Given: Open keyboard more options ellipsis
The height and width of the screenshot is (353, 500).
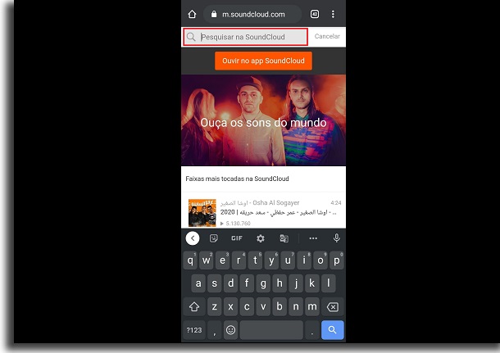Looking at the screenshot, I should [x=313, y=238].
